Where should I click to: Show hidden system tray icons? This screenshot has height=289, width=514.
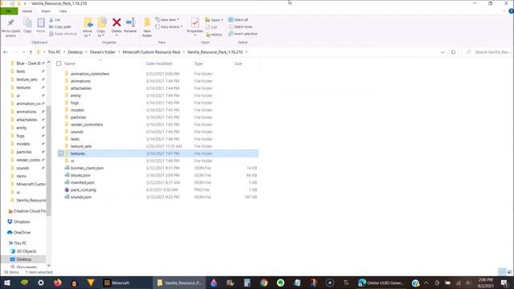[426, 283]
